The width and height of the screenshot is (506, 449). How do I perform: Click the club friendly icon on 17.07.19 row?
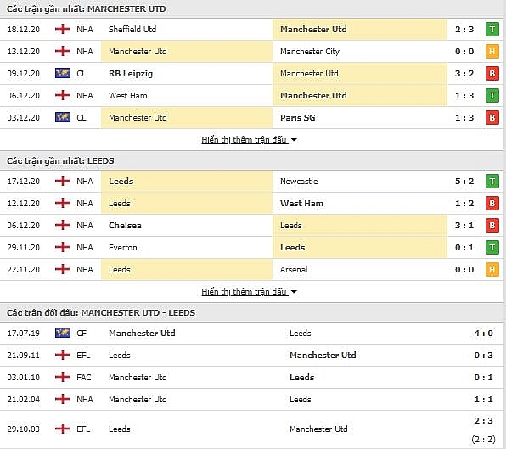click(x=63, y=333)
